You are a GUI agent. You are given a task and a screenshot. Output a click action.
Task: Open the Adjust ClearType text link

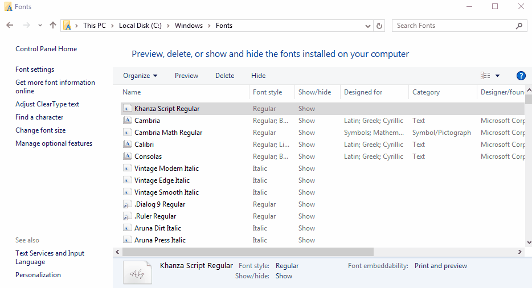click(47, 104)
